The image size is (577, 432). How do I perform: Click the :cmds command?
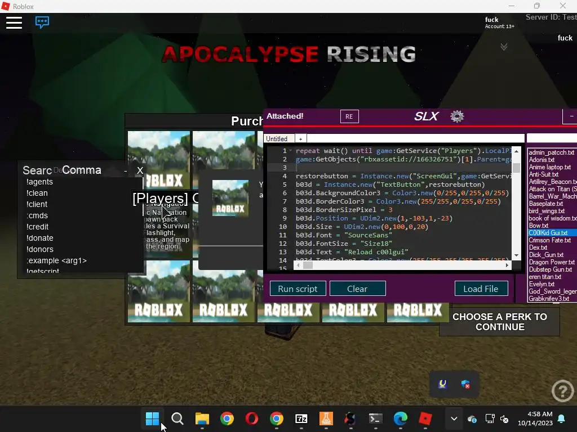(x=37, y=215)
